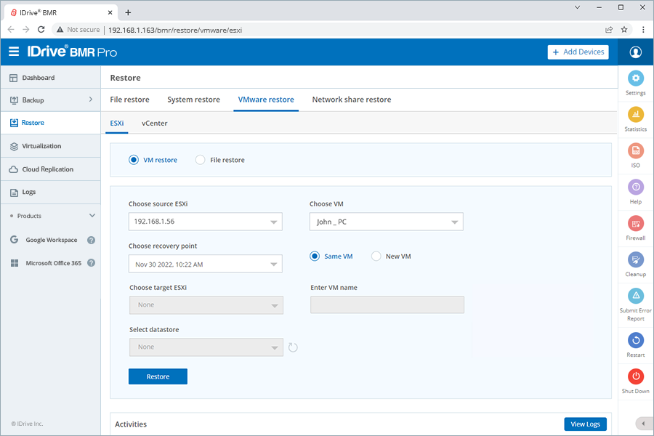This screenshot has width=654, height=436.
Task: Open the Choose source ESXi dropdown
Action: pyautogui.click(x=205, y=222)
